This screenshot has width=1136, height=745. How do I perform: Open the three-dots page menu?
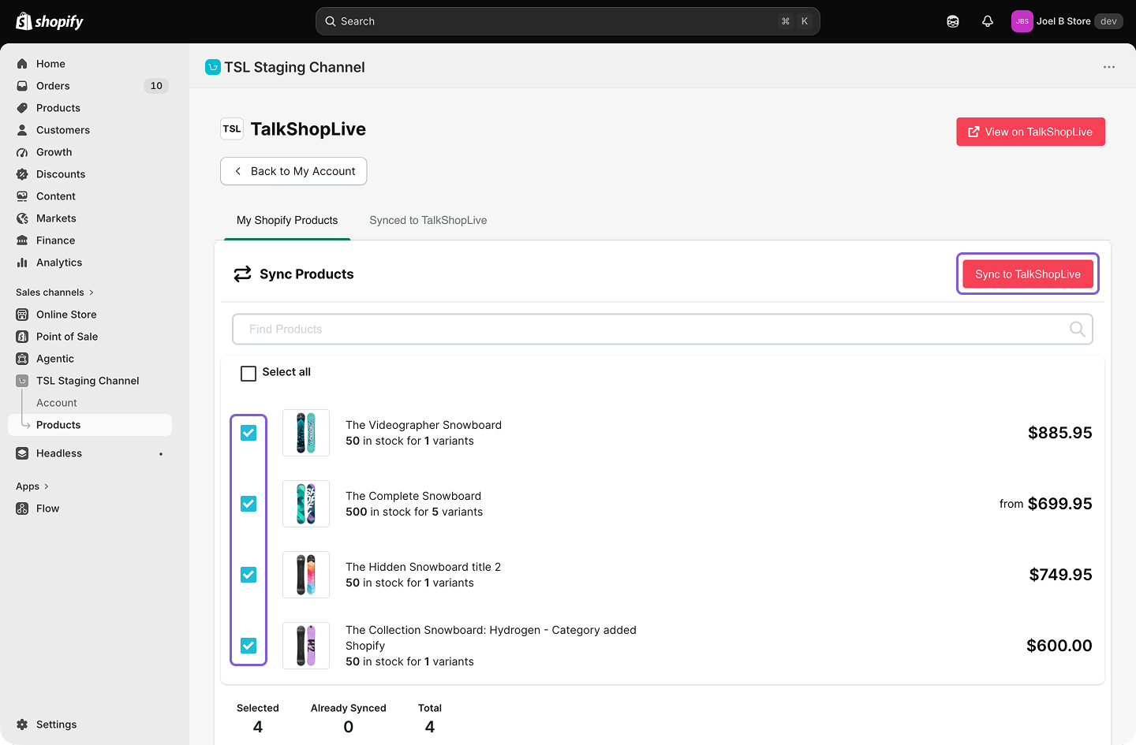tap(1109, 67)
